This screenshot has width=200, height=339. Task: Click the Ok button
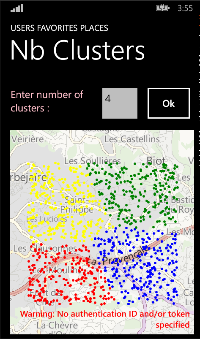169,103
